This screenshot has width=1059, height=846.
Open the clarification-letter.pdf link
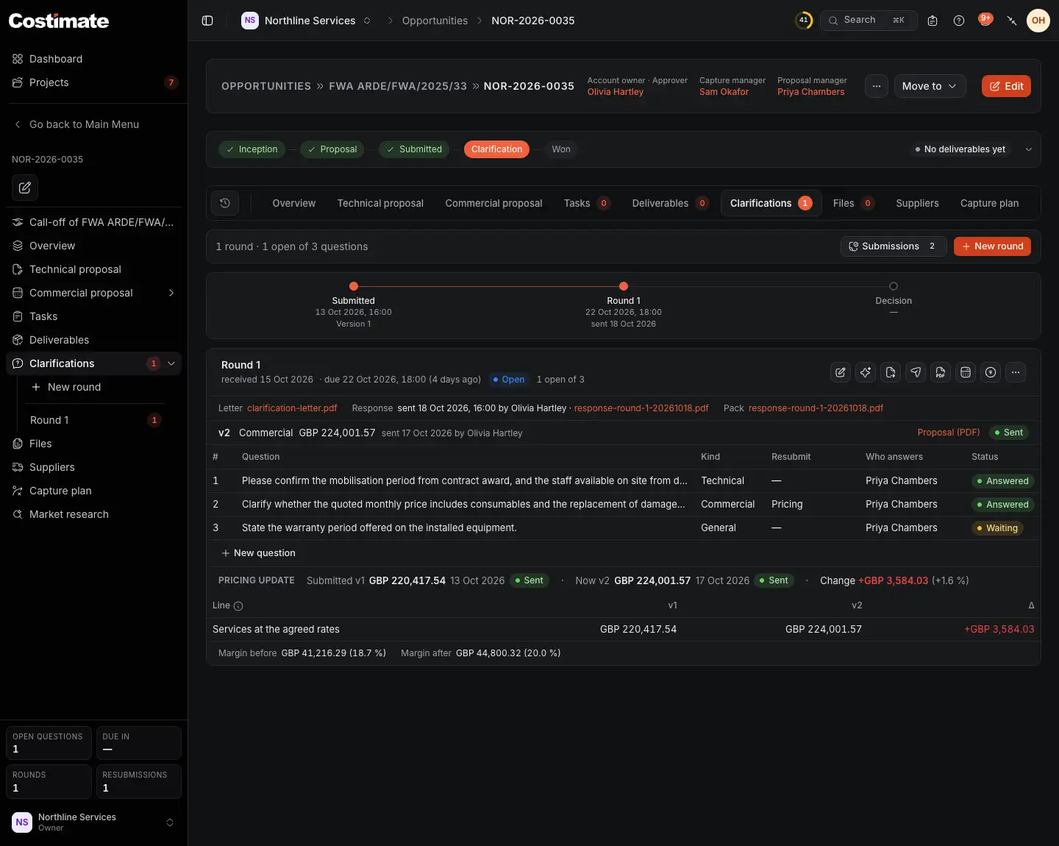point(292,408)
